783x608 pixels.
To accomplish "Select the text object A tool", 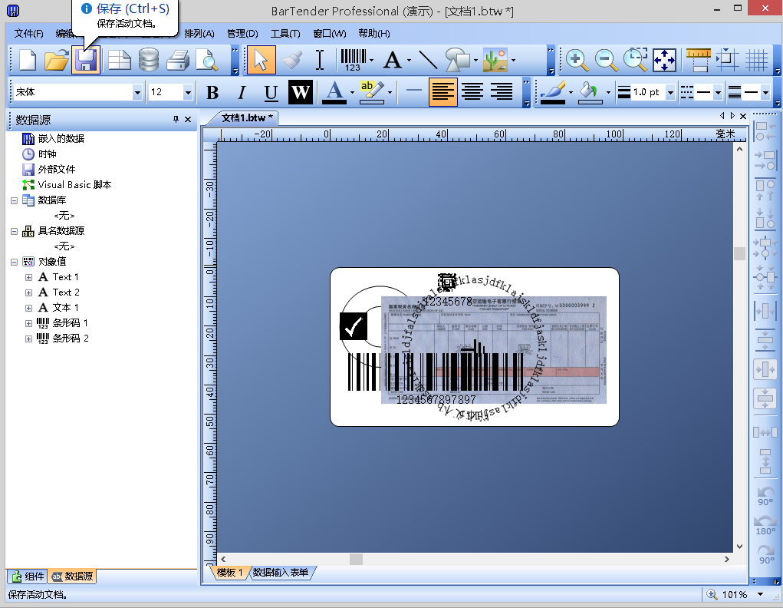I will (393, 60).
